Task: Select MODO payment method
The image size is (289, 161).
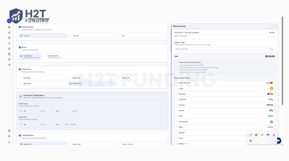Action: coord(224,127)
